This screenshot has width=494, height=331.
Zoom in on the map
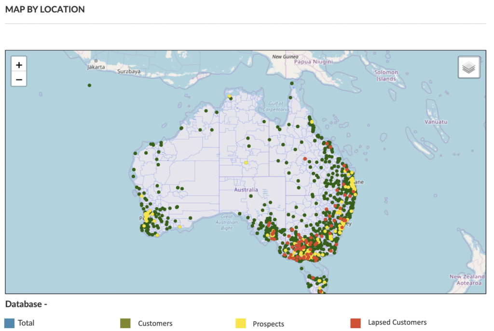(x=19, y=65)
